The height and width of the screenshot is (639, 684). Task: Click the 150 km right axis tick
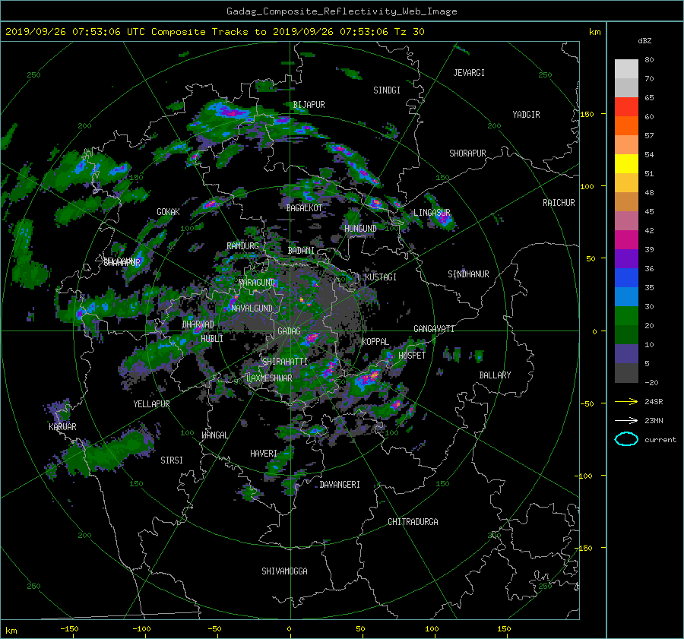point(587,114)
